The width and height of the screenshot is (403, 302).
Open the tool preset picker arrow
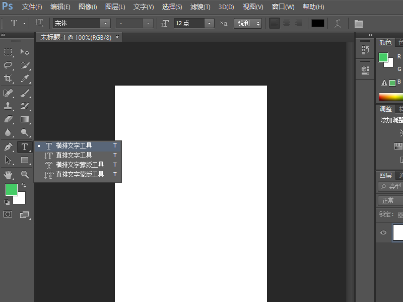click(24, 23)
